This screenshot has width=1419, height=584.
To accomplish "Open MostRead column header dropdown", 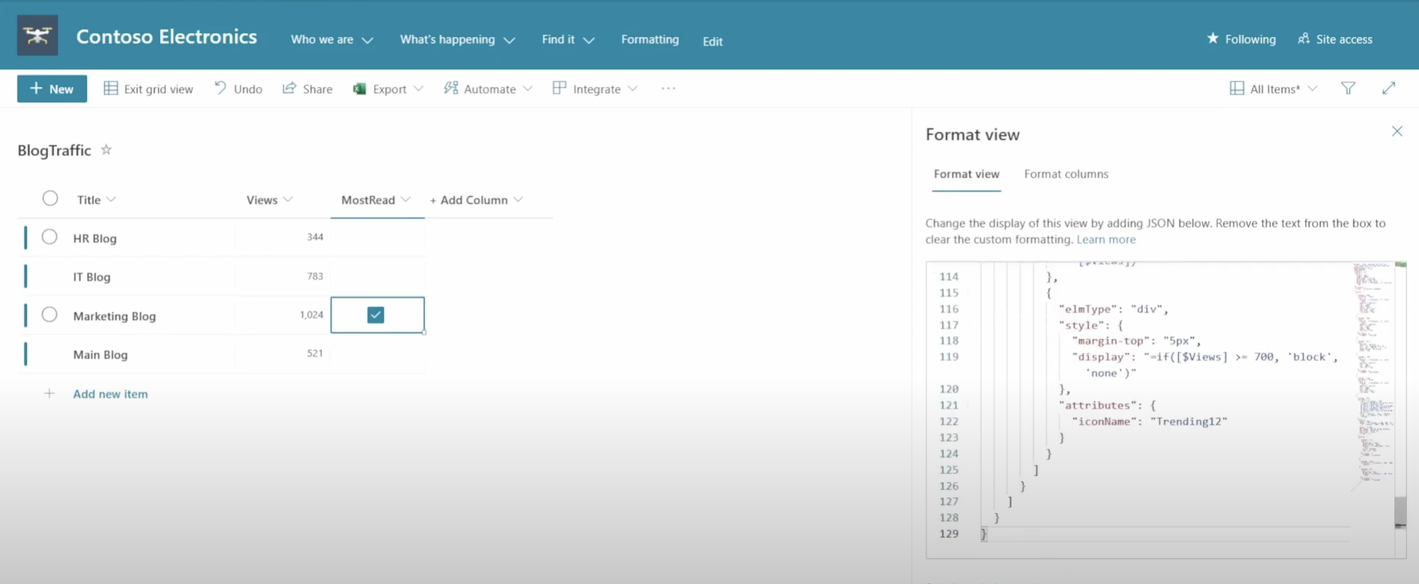I will pyautogui.click(x=405, y=199).
